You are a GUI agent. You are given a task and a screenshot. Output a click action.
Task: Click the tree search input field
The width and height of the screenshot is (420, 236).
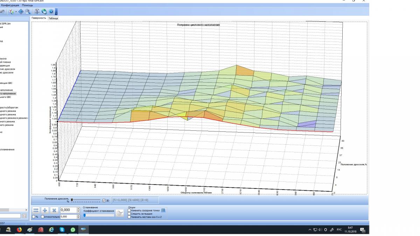[x=10, y=216]
